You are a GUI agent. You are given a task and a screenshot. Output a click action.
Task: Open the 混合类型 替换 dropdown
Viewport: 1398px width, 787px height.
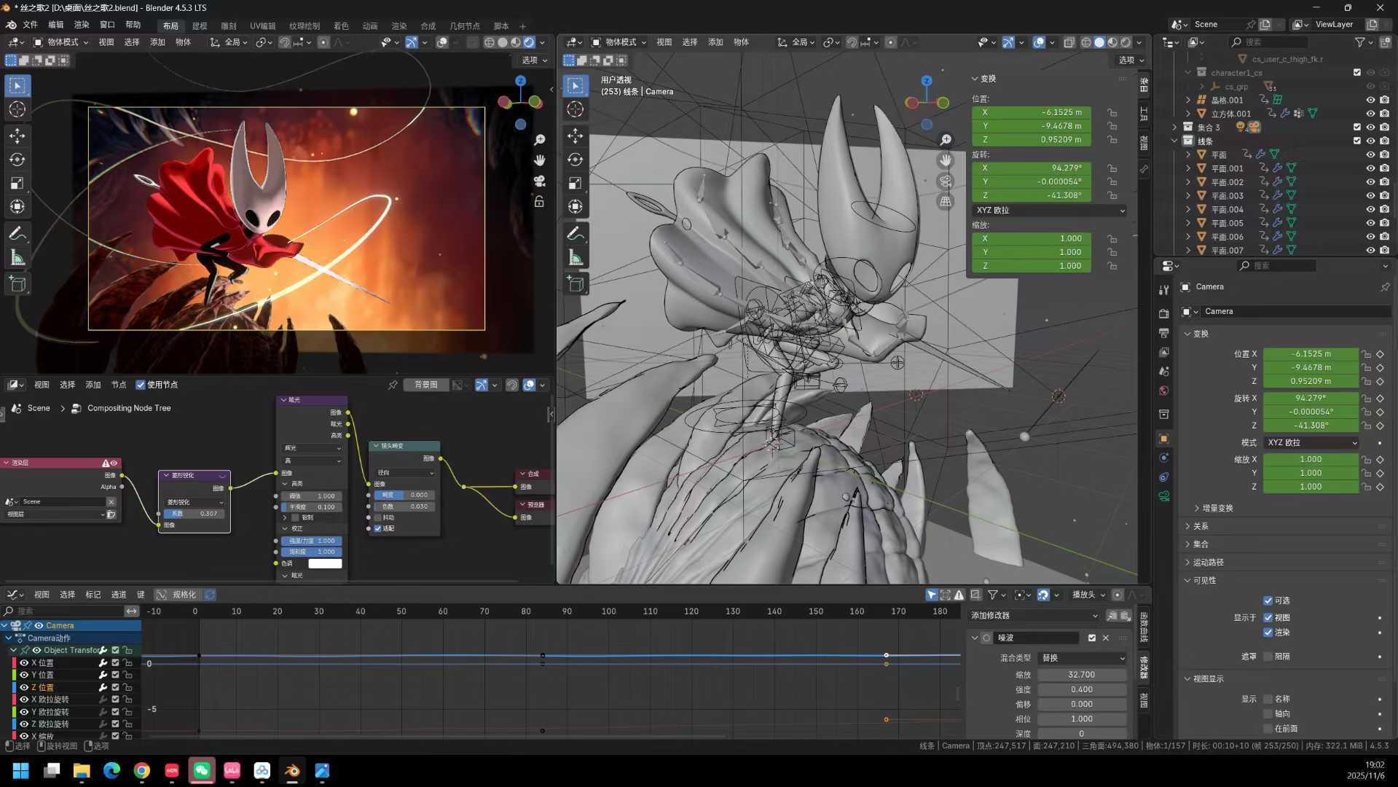[1083, 658]
